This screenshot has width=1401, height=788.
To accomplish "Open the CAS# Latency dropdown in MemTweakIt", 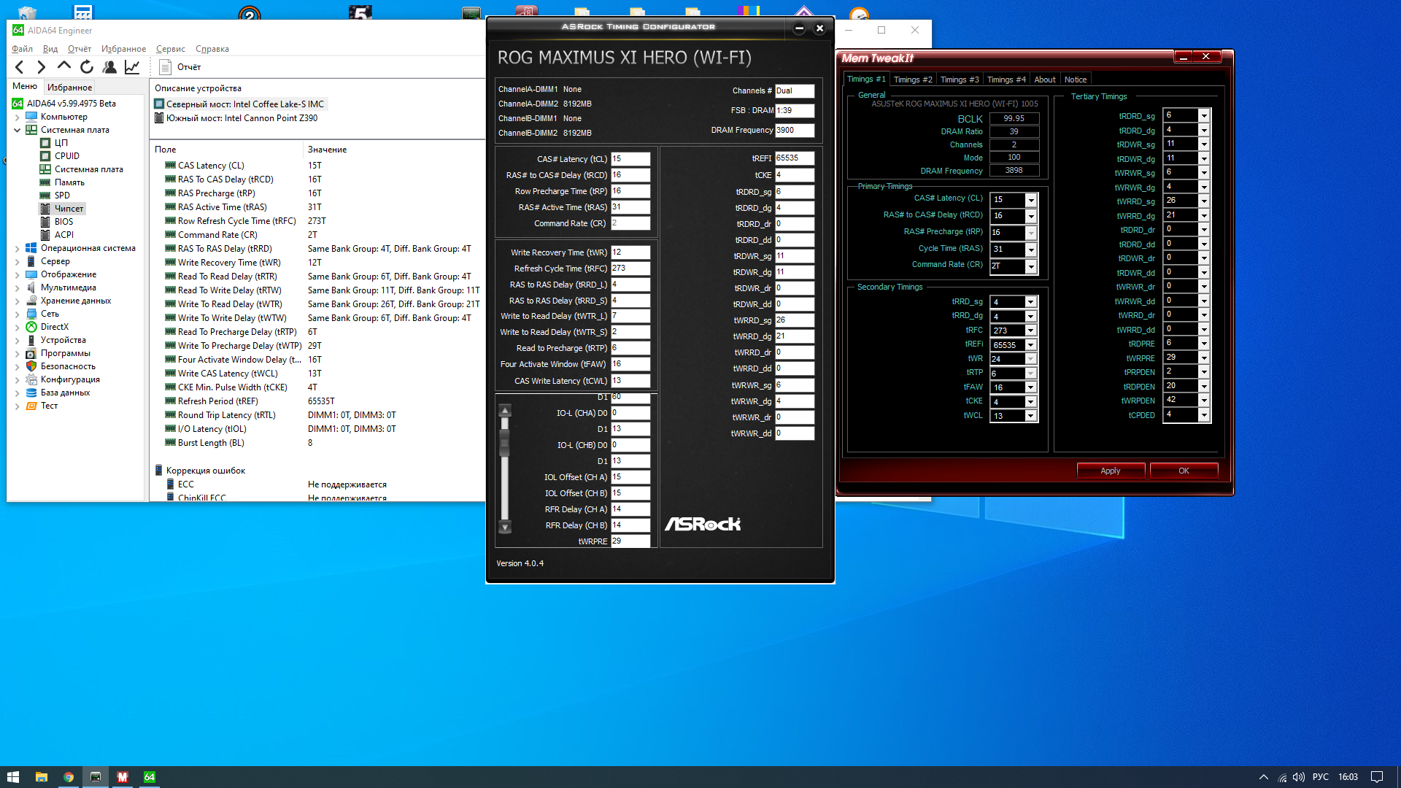I will [x=1031, y=200].
